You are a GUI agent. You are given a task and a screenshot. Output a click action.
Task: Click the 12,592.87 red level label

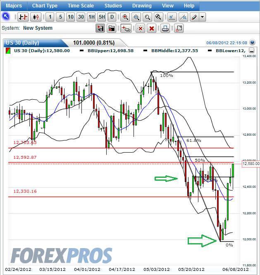(25, 157)
